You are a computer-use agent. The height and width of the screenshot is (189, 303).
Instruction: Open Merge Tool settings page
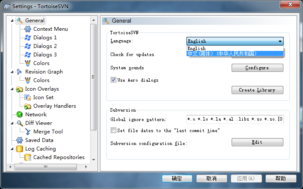[x=48, y=132]
